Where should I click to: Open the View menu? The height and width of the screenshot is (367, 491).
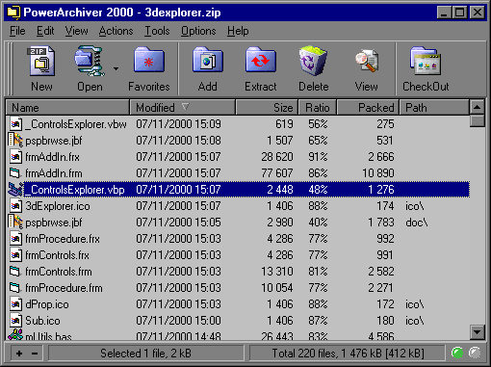click(76, 31)
